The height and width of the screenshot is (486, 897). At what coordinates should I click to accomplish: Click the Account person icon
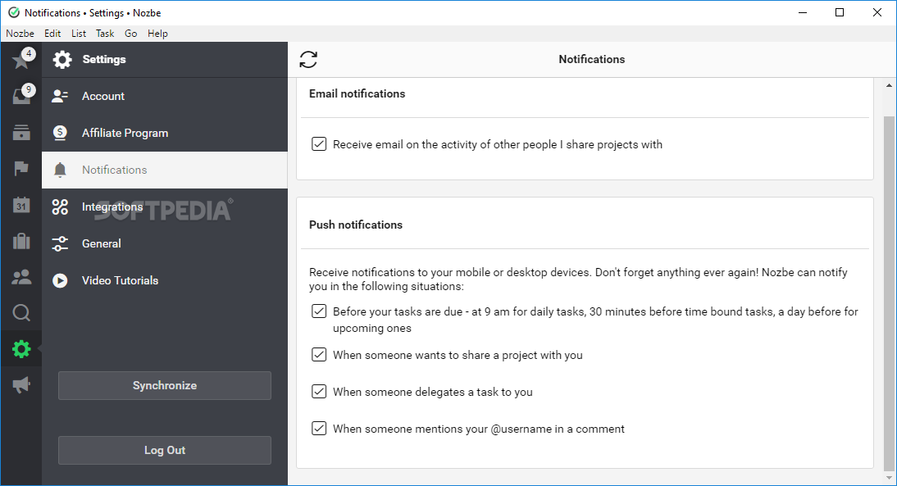tap(60, 96)
